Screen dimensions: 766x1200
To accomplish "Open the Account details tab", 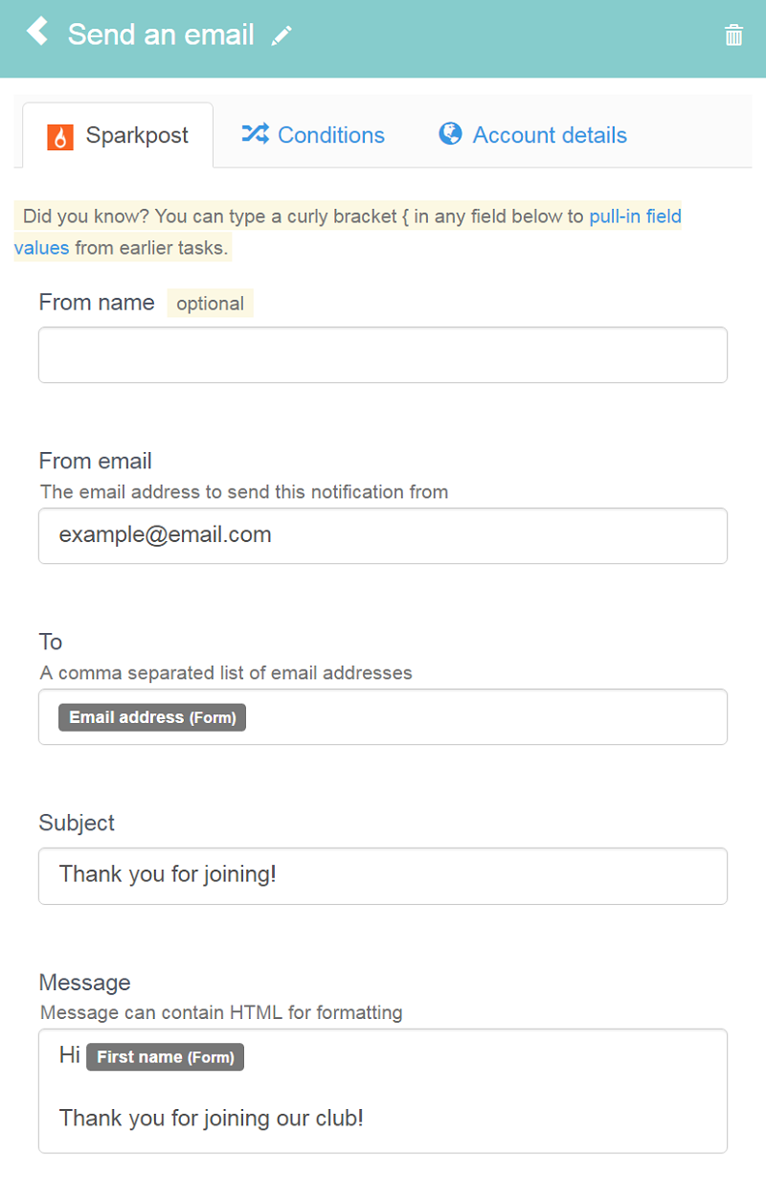I will (x=532, y=135).
